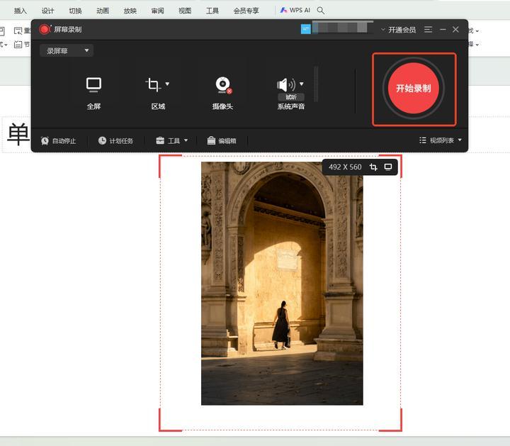Choose the 区域 region capture icon
The height and width of the screenshot is (446, 510).
(x=153, y=86)
